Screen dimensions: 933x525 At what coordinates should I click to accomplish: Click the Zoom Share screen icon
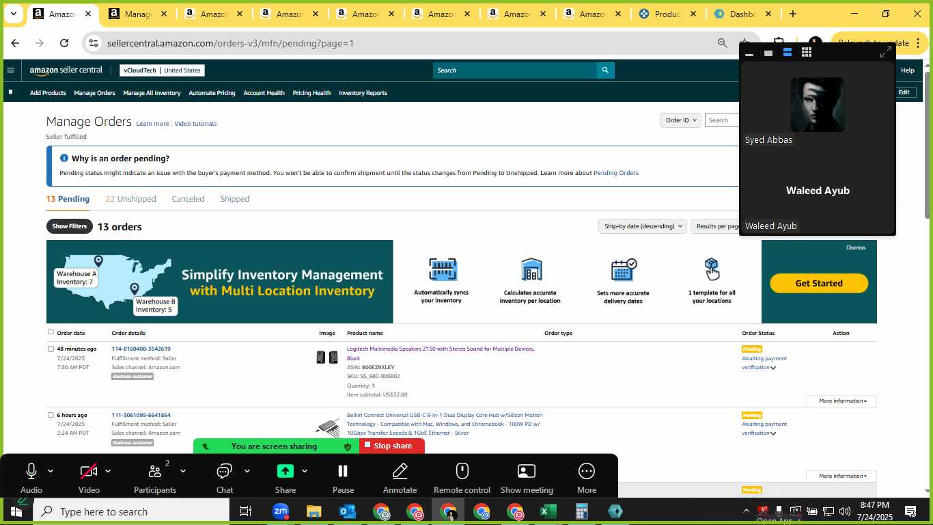(286, 471)
